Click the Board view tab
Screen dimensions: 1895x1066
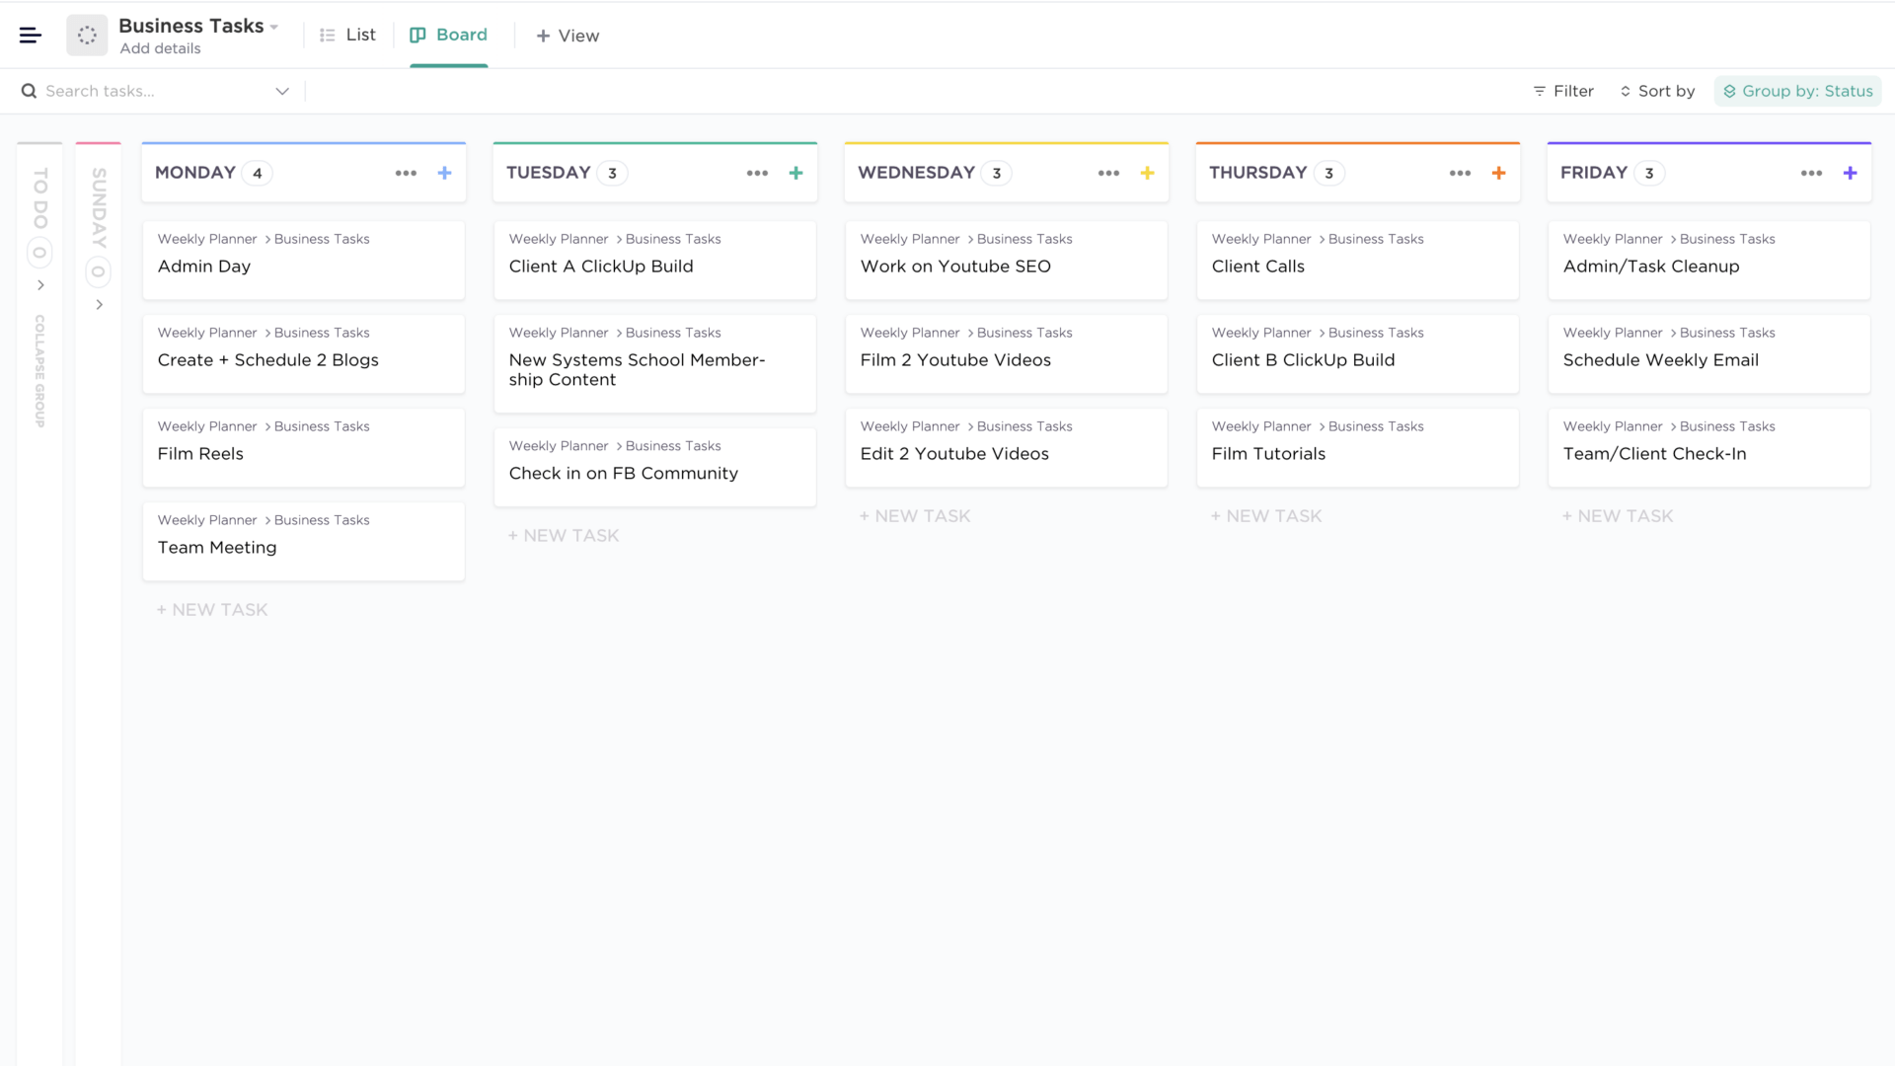449,36
